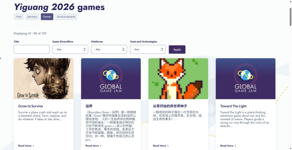Open the 溢界 game title link
Viewport: 292px width, 150px height.
pyautogui.click(x=89, y=106)
